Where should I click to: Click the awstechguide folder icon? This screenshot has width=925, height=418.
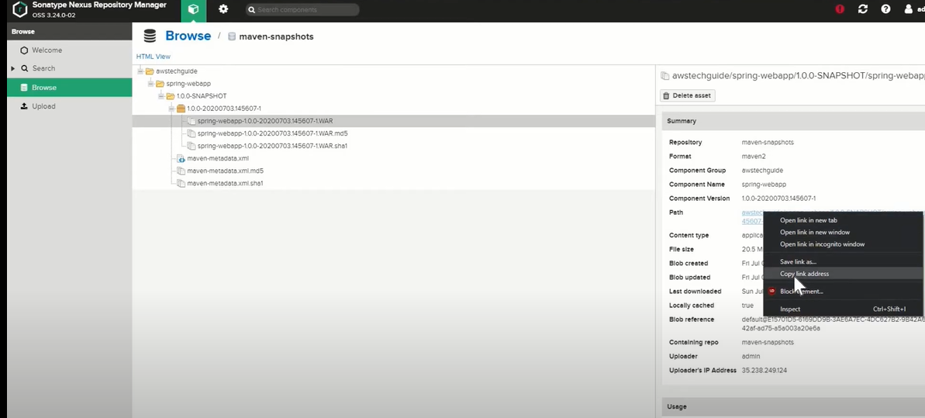(149, 71)
